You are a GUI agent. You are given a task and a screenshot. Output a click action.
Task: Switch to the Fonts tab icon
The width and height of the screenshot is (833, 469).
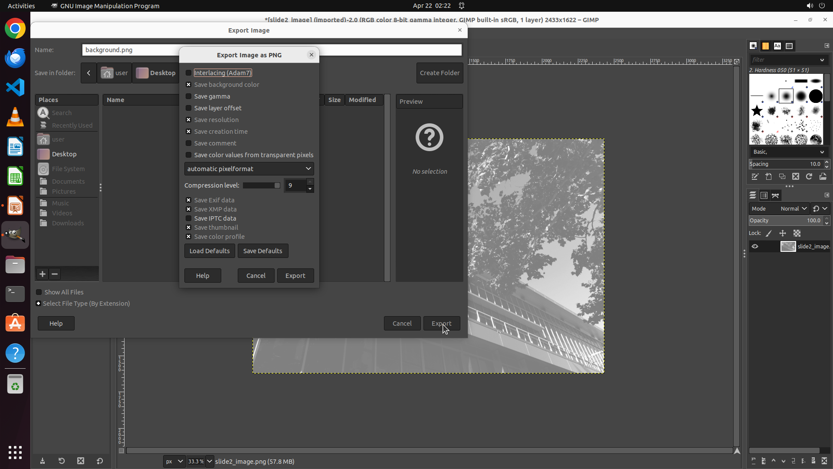point(777,46)
